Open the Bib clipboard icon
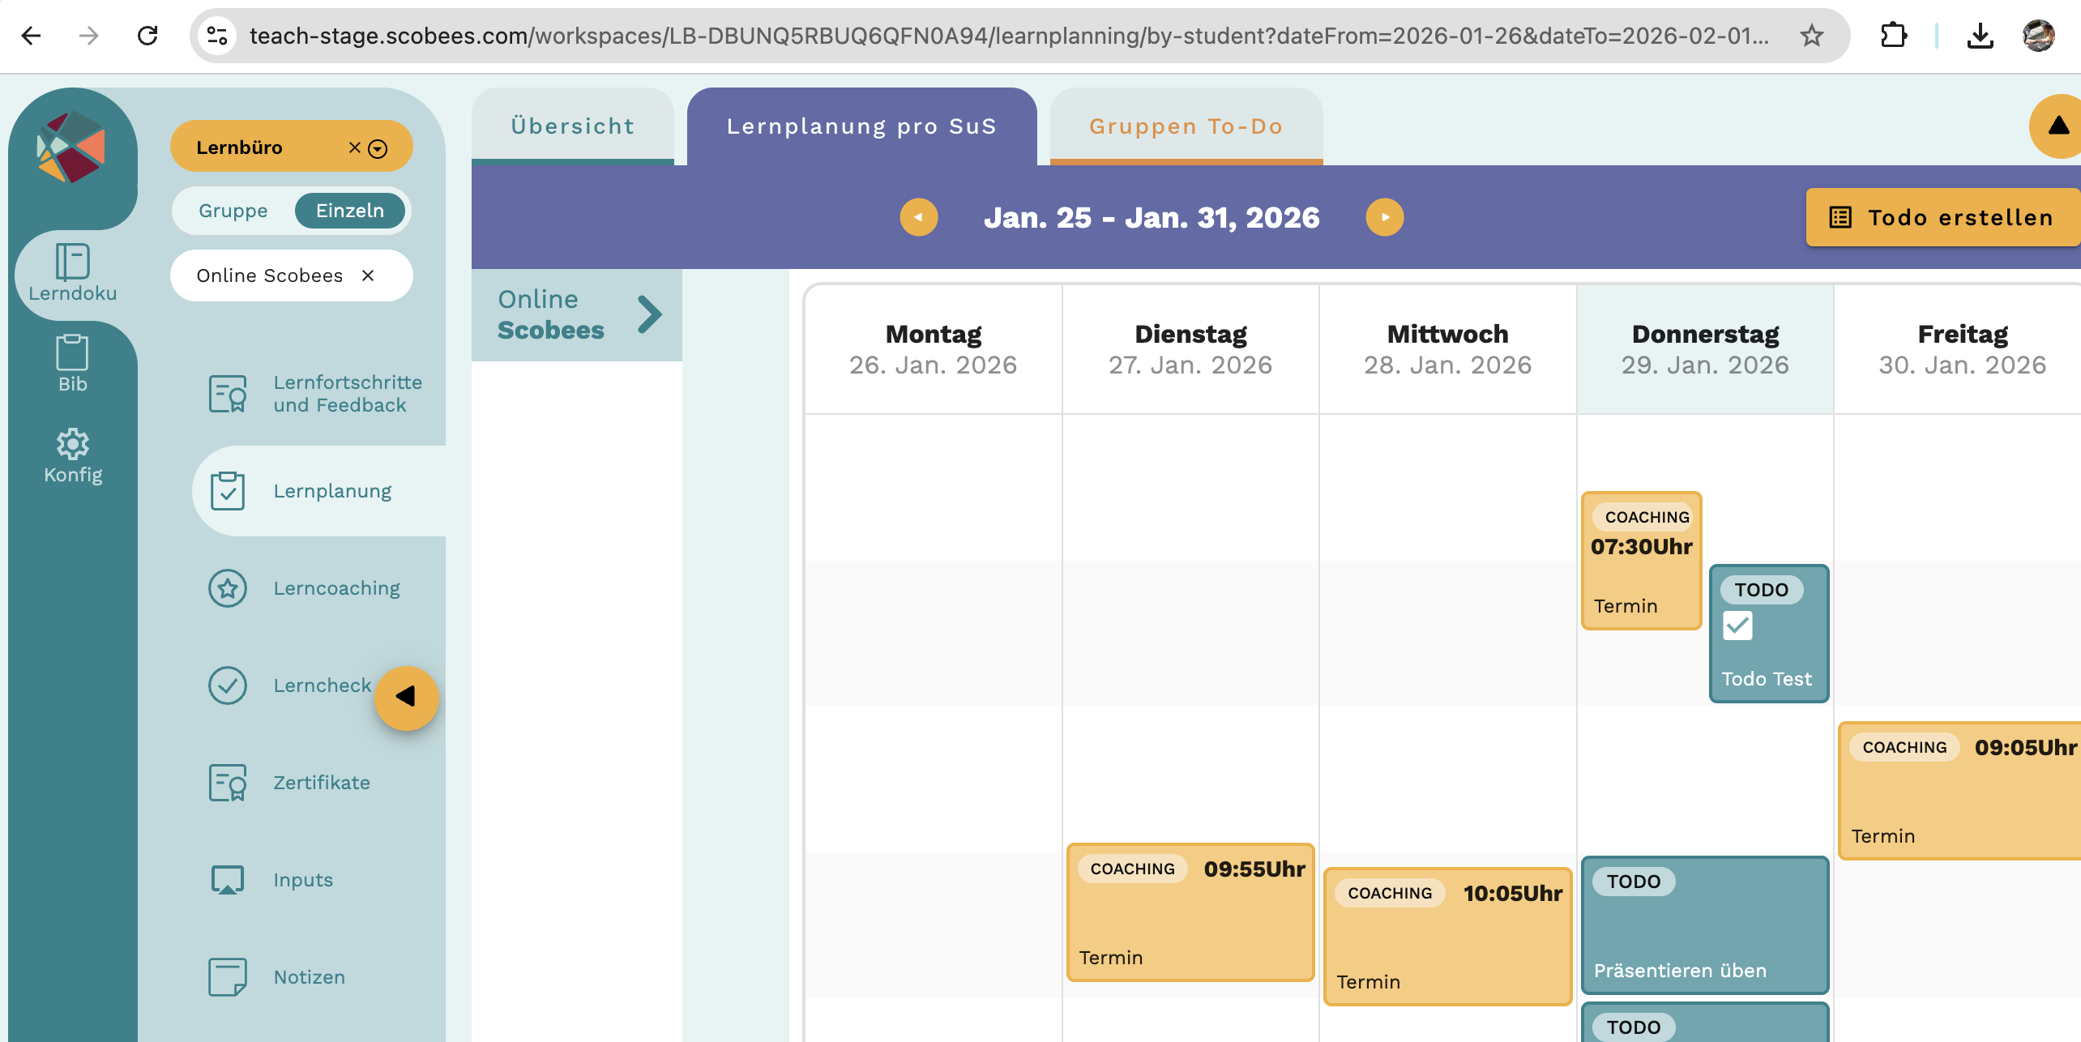 tap(72, 353)
